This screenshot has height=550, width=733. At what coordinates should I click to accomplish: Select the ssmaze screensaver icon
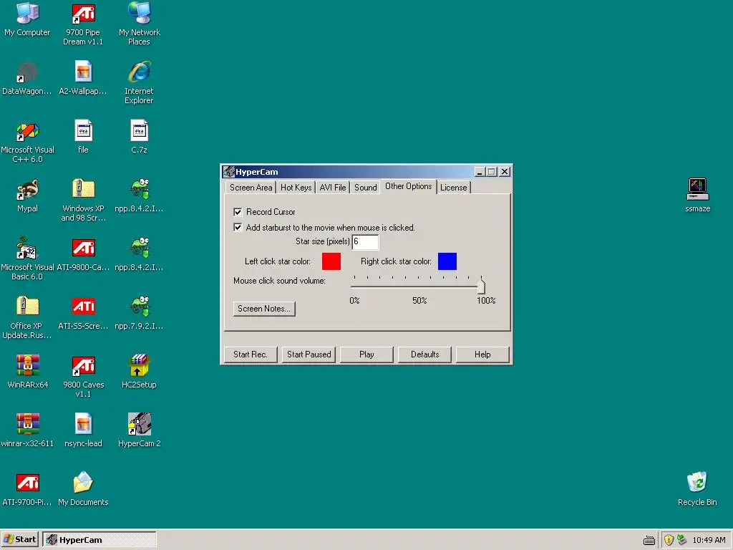pos(697,196)
